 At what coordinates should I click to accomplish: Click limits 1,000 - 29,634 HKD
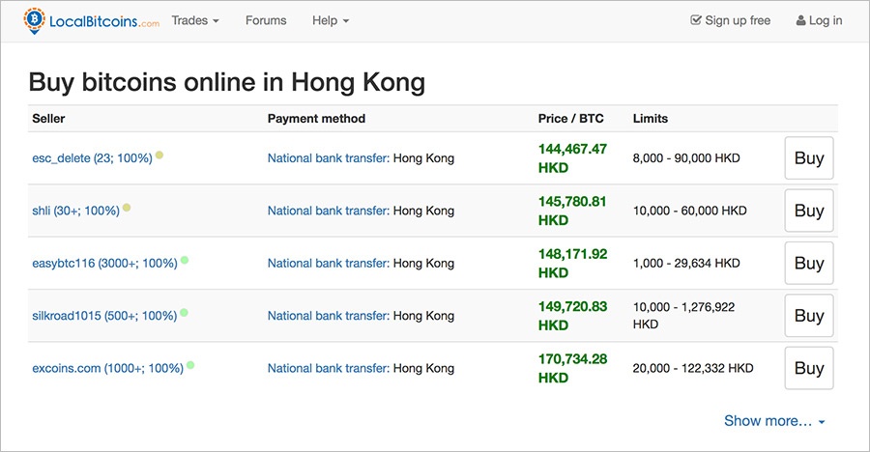point(686,263)
